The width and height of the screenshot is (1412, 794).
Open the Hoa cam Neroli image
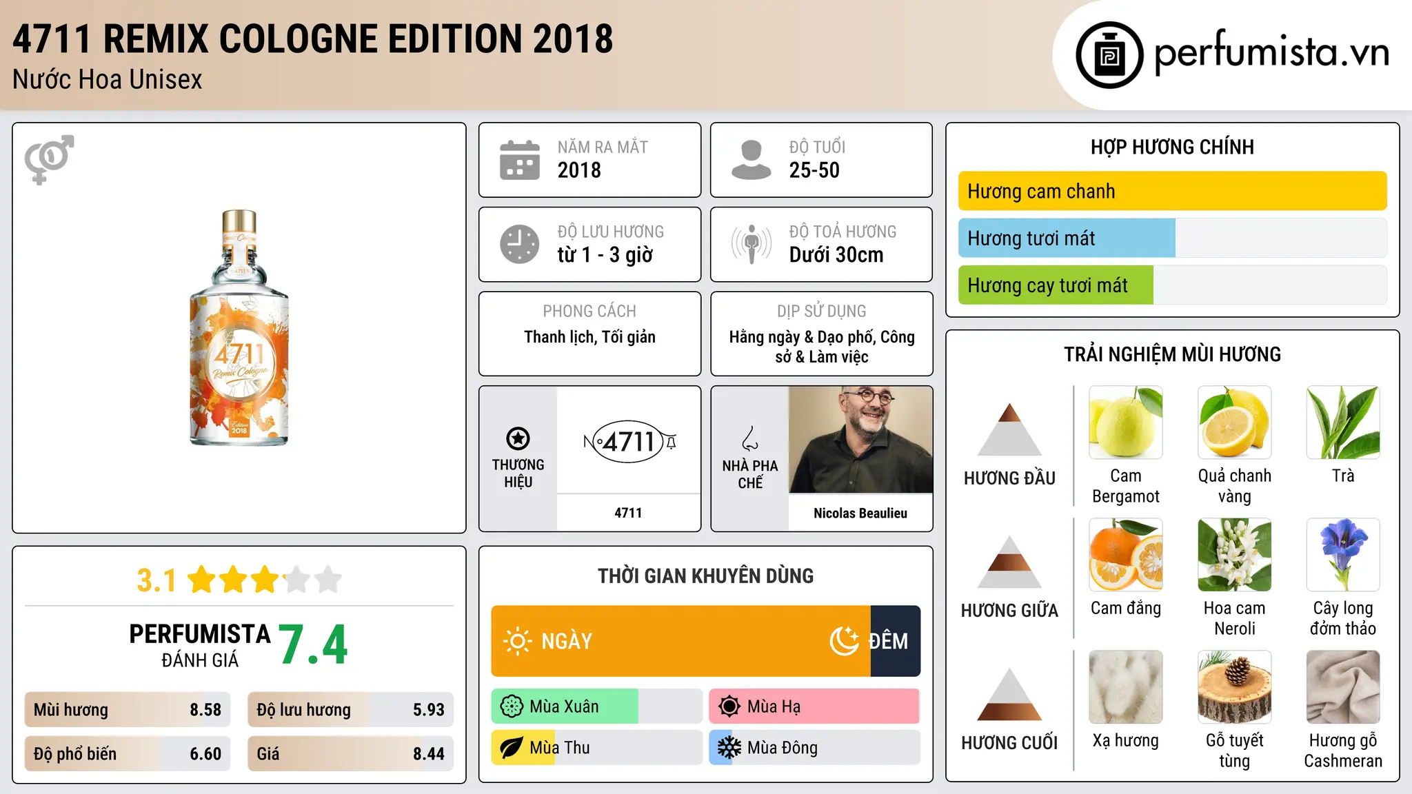coord(1234,555)
